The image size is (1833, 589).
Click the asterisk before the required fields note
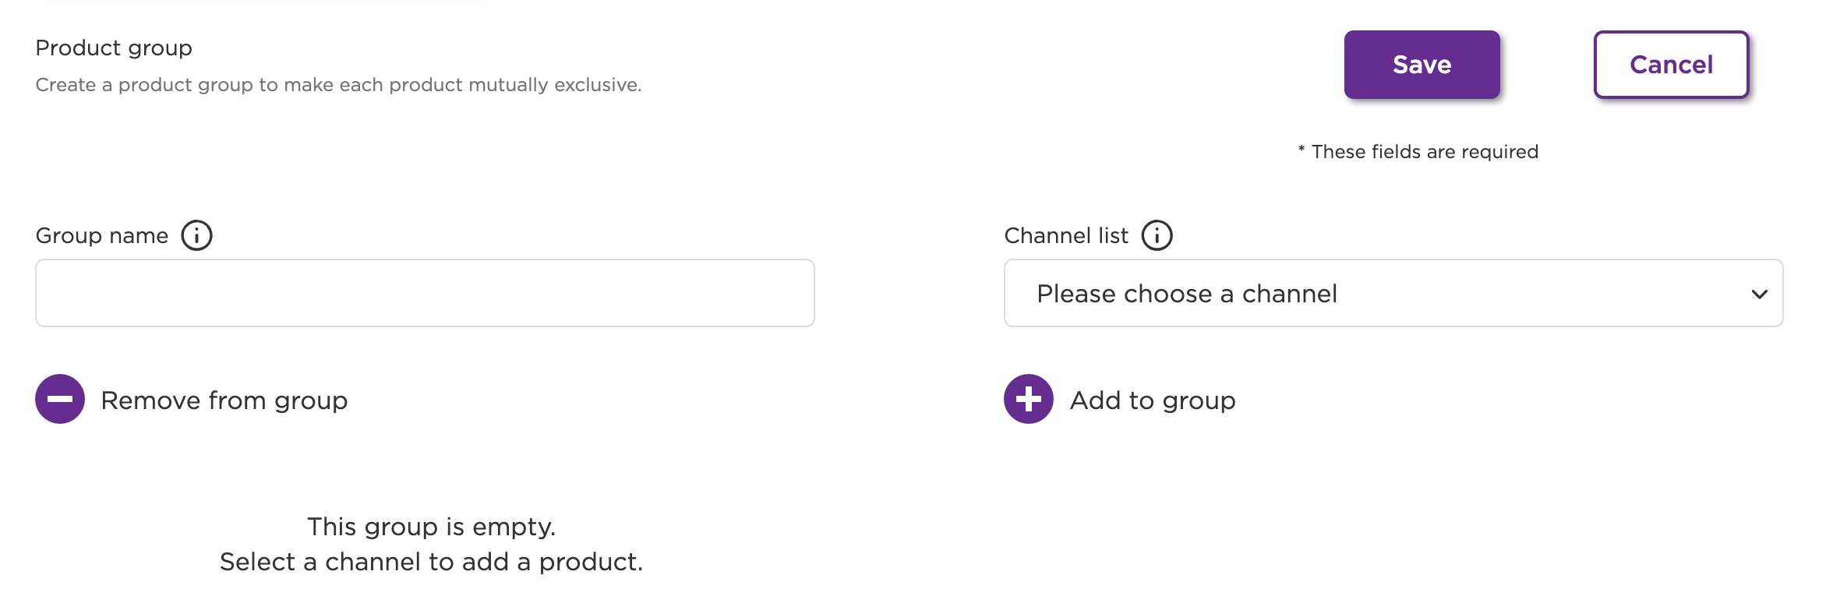pyautogui.click(x=1301, y=149)
